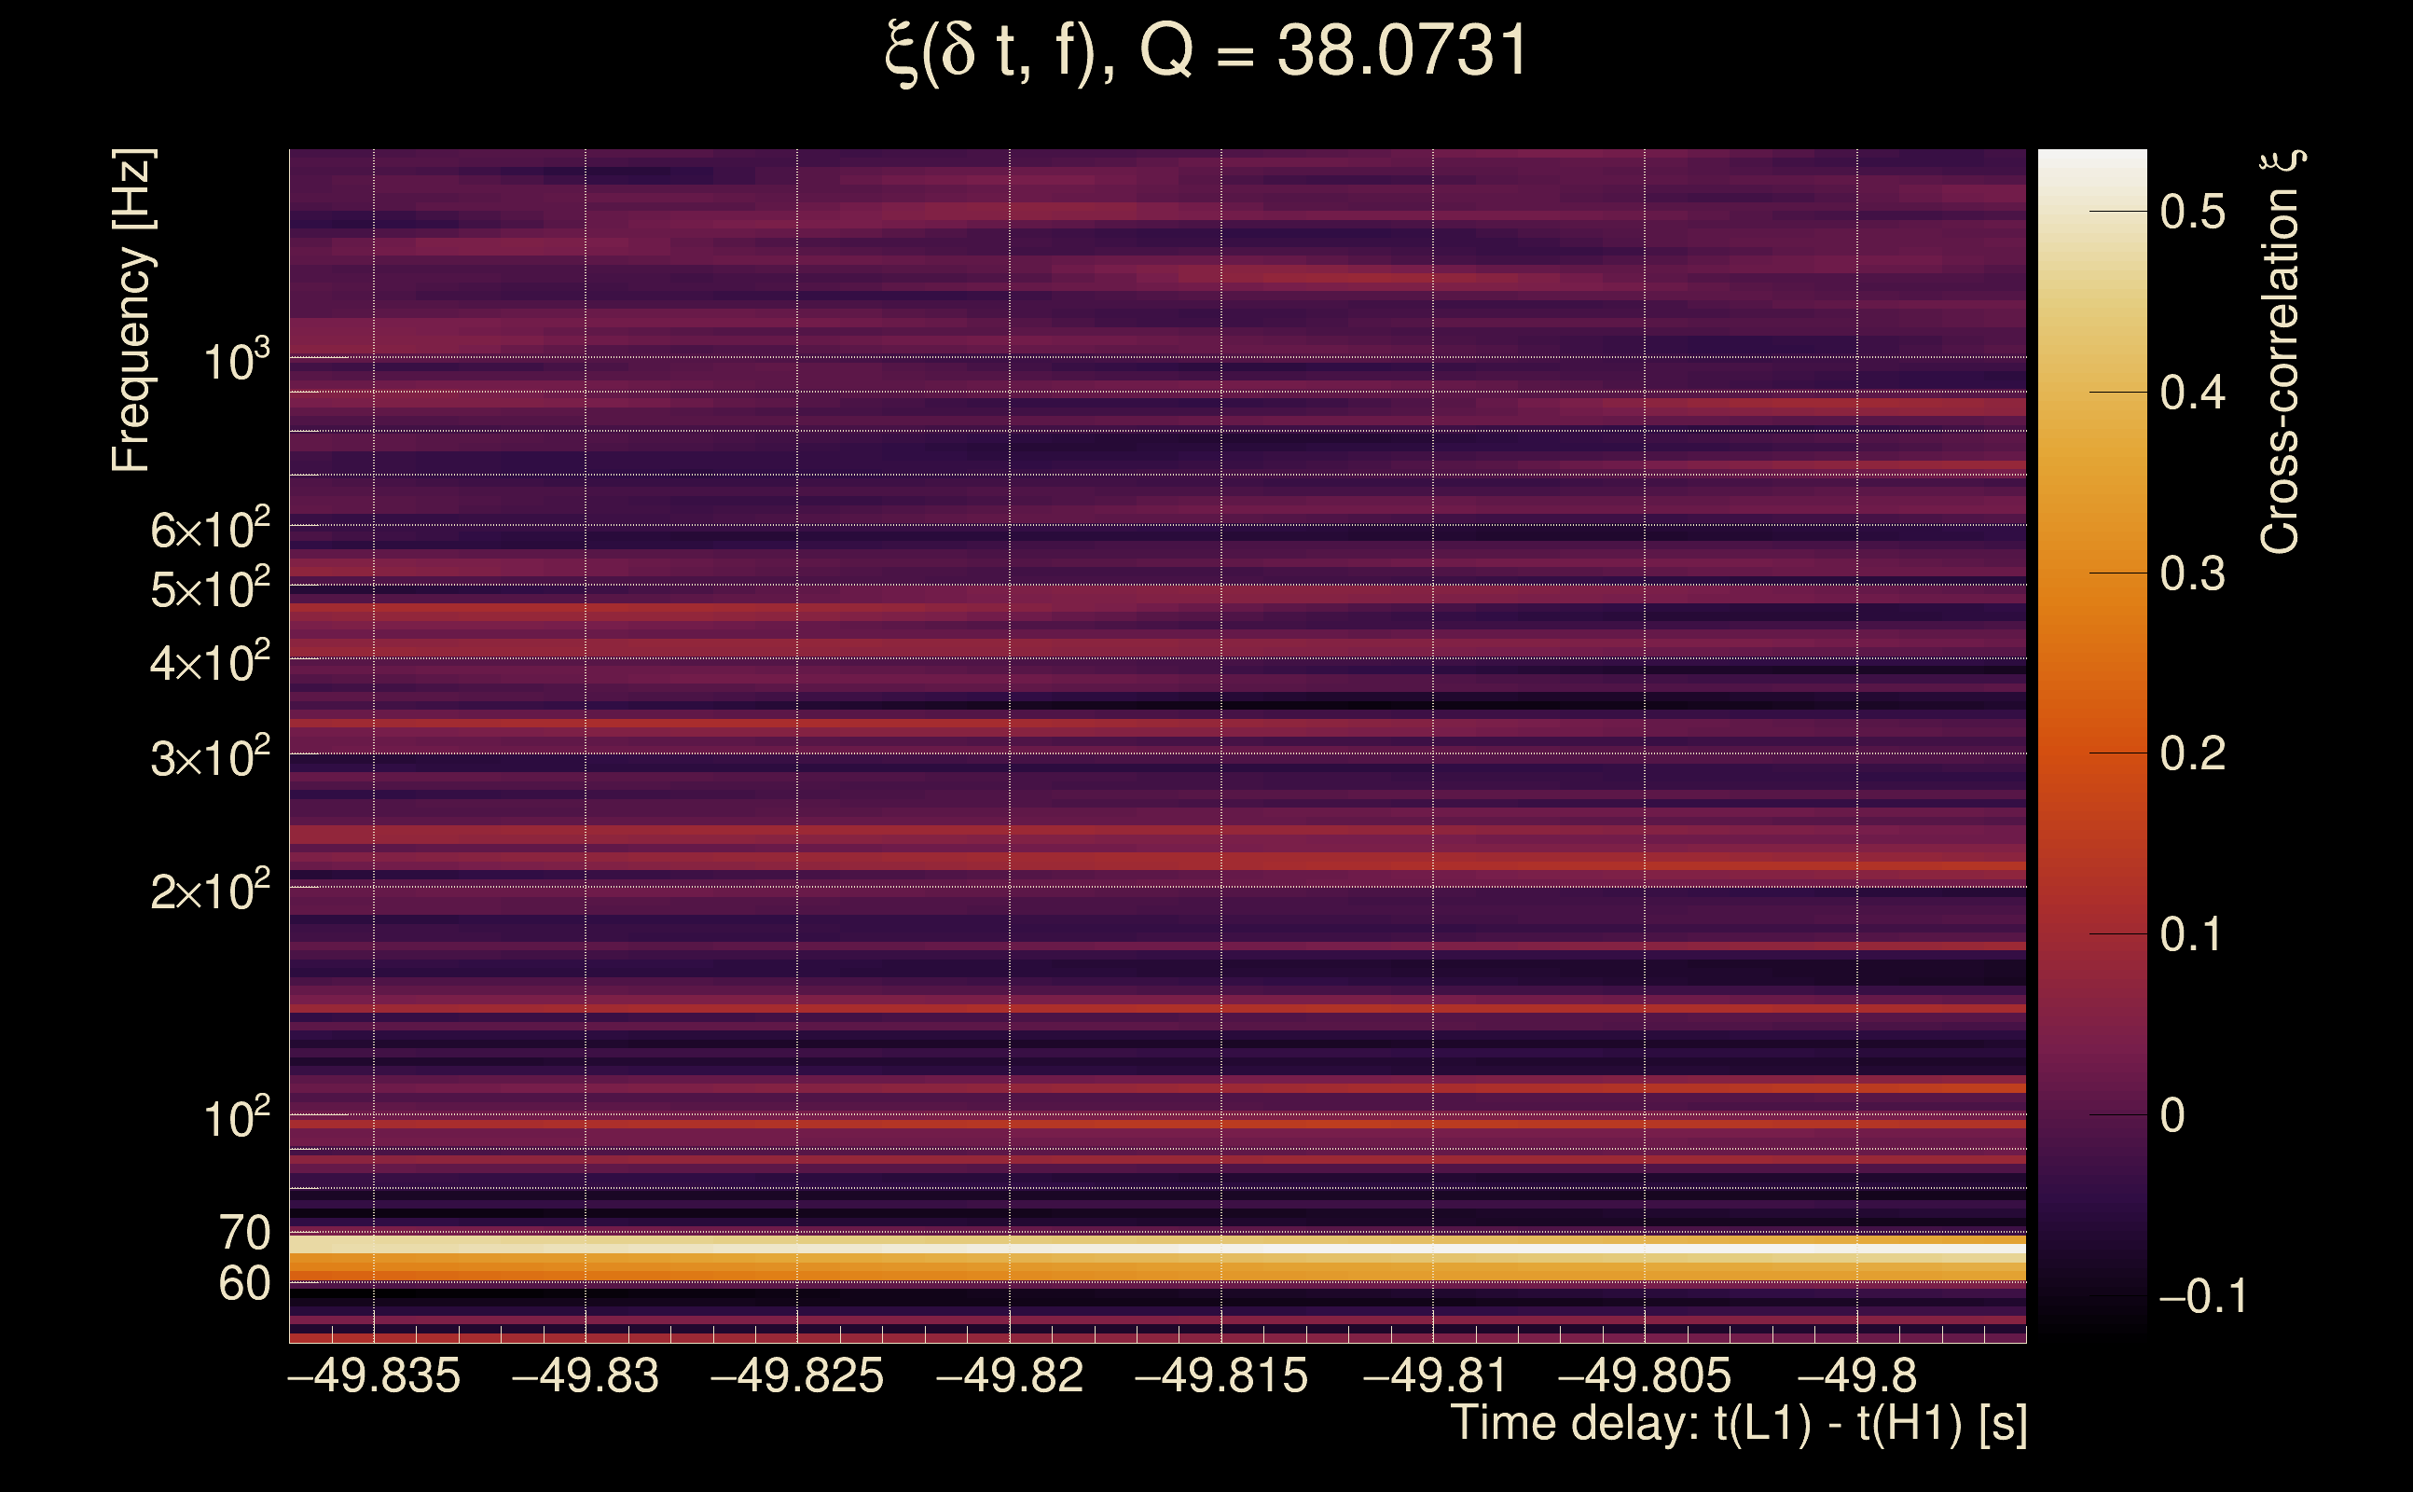Click the 5×10² frequency tick label
The image size is (2413, 1492).
pyautogui.click(x=209, y=589)
